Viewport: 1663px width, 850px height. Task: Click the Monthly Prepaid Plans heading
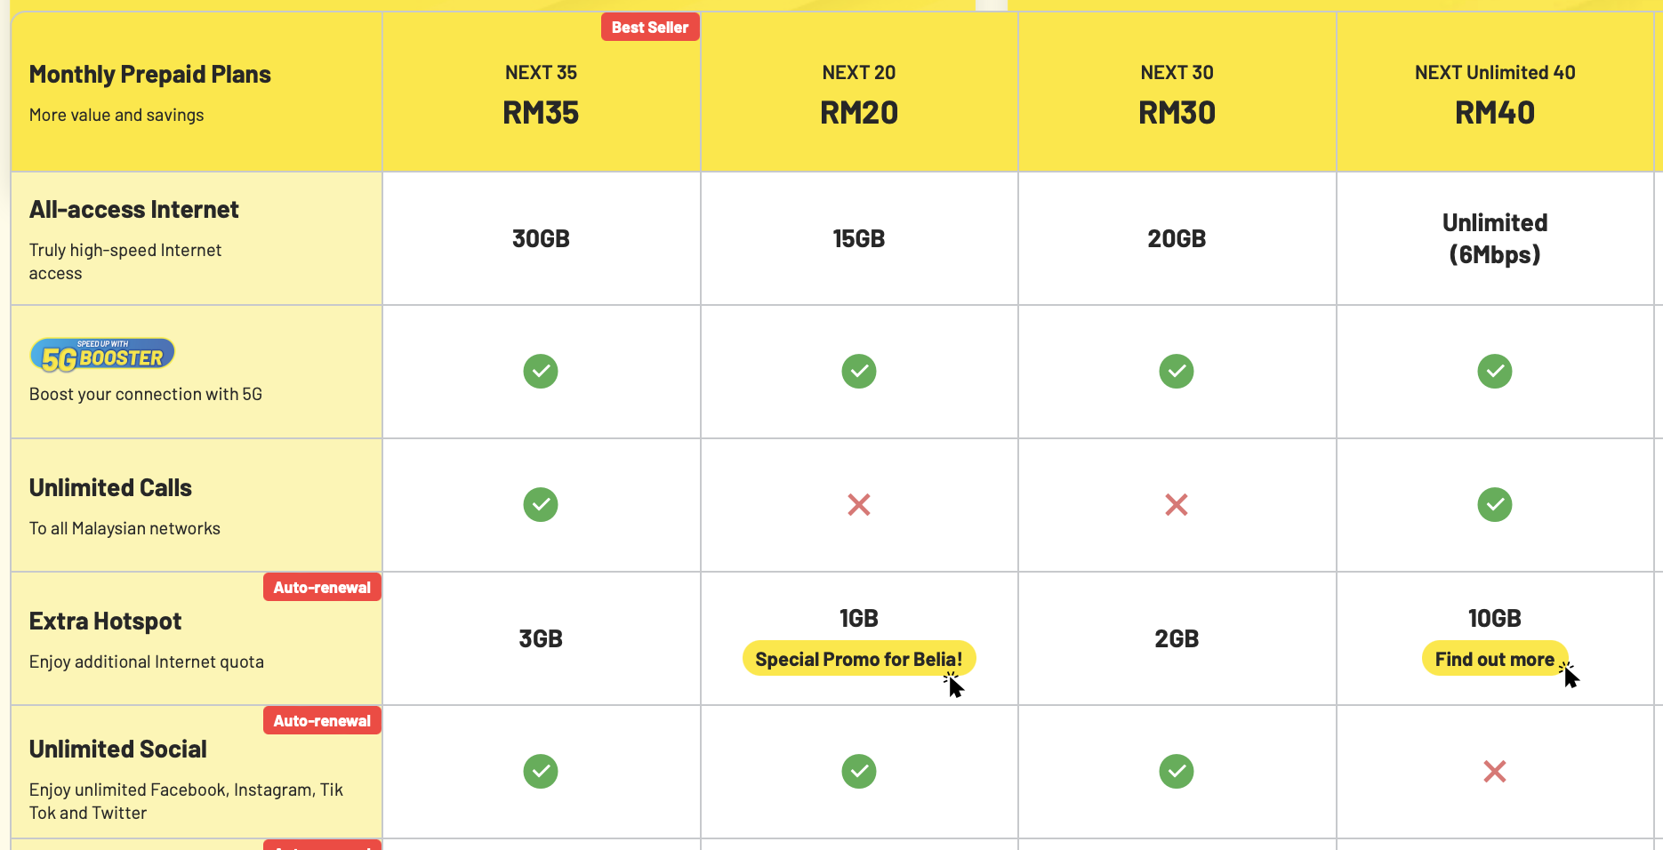point(150,75)
